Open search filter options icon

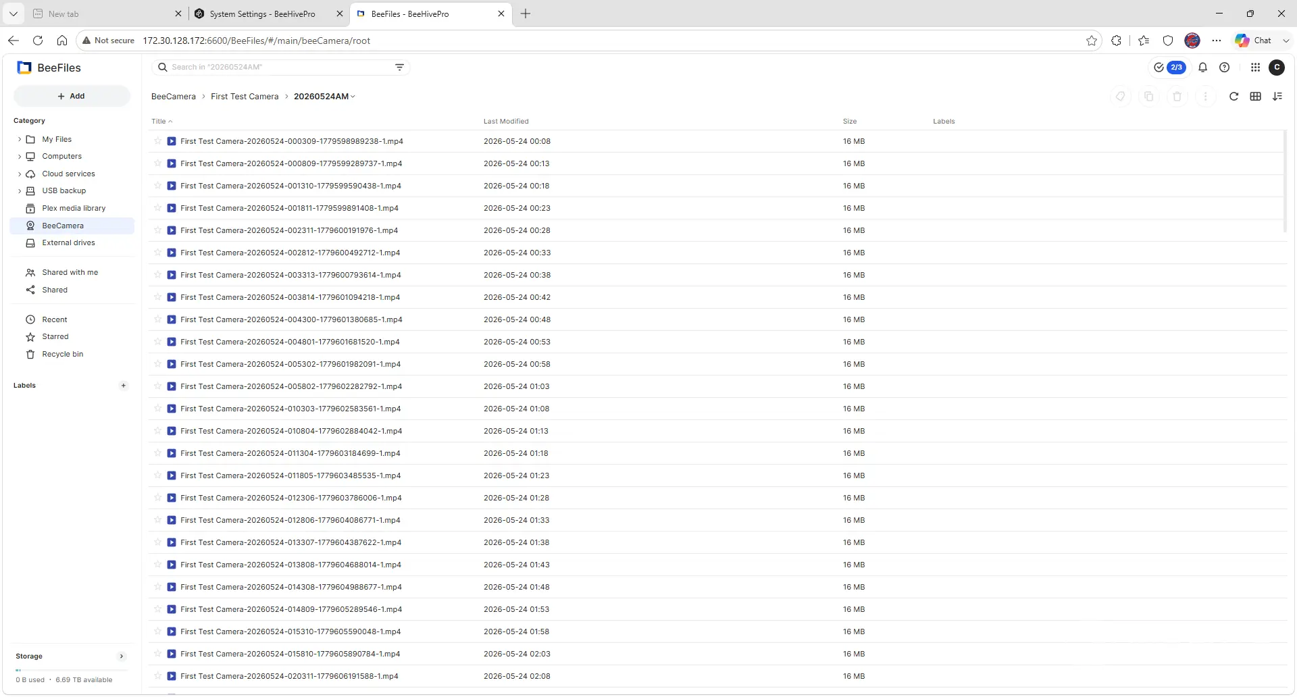tap(399, 67)
